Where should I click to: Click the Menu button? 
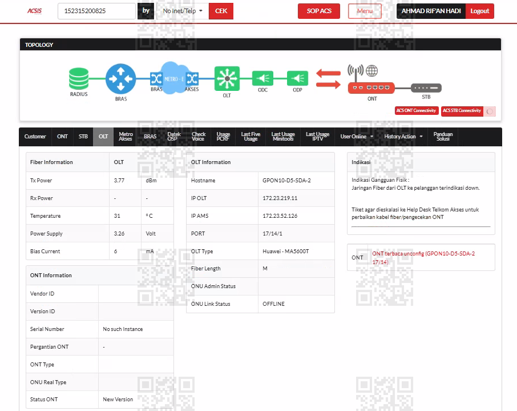[365, 11]
